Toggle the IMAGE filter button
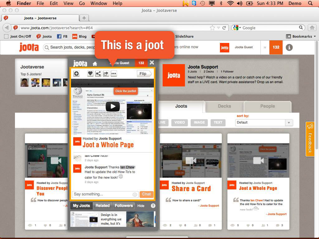The width and height of the screenshot is (319, 239). click(x=199, y=122)
